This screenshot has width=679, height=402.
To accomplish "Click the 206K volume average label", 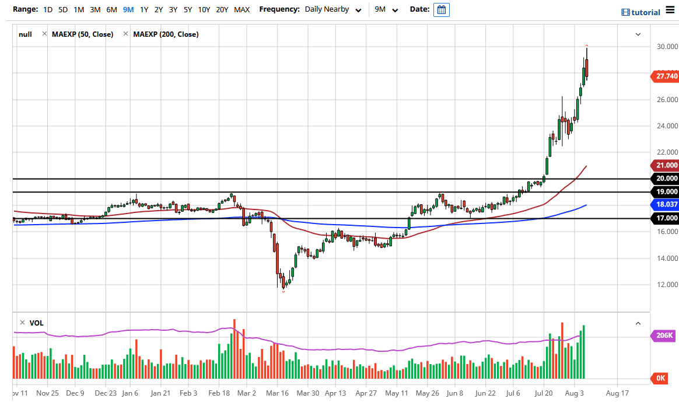I will point(664,335).
